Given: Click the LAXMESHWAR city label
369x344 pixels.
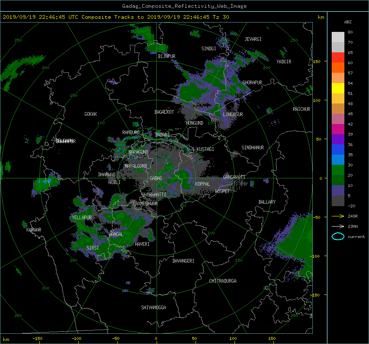Looking at the screenshot, I should pos(145,204).
